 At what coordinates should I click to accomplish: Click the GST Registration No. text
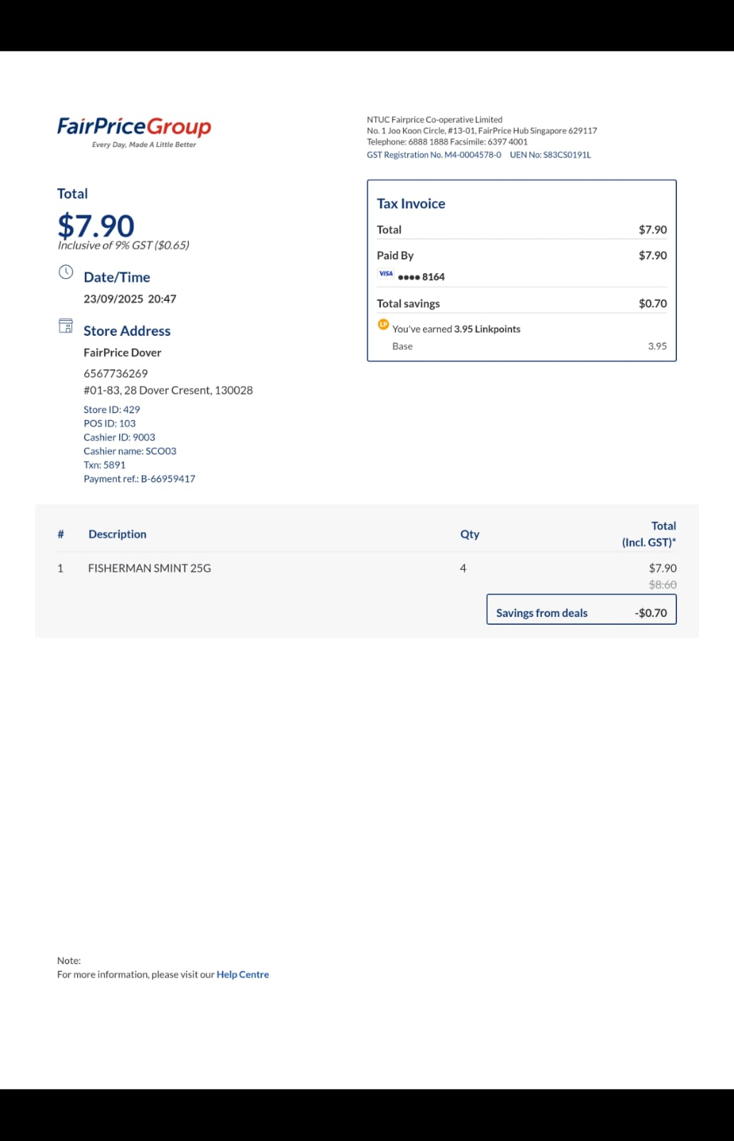pos(434,155)
